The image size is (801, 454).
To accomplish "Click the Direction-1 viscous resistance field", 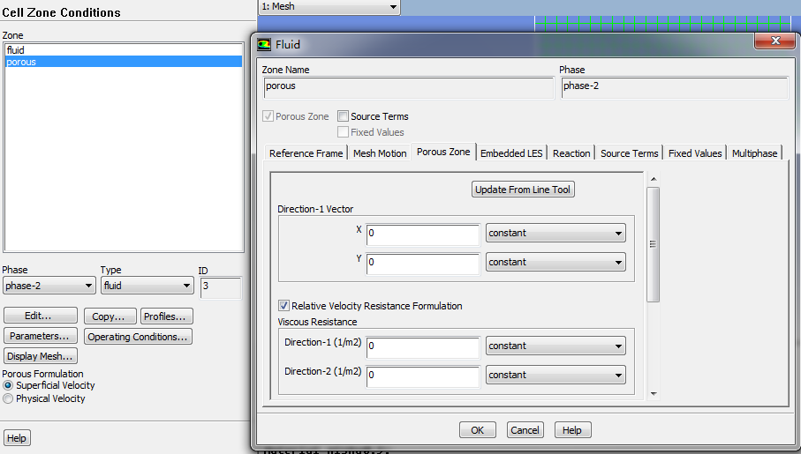I will click(423, 346).
